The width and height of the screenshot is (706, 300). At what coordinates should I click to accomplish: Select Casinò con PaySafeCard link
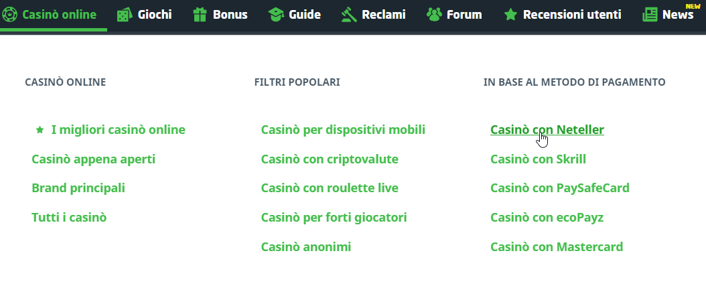(559, 188)
